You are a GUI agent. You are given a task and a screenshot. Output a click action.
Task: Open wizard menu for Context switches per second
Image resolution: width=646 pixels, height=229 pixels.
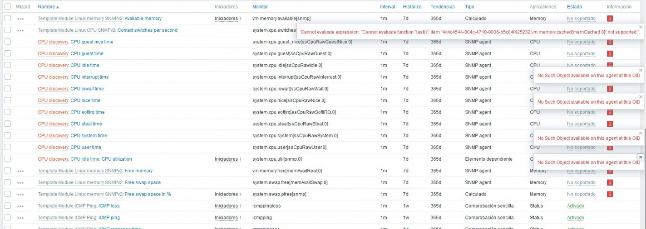[x=20, y=30]
